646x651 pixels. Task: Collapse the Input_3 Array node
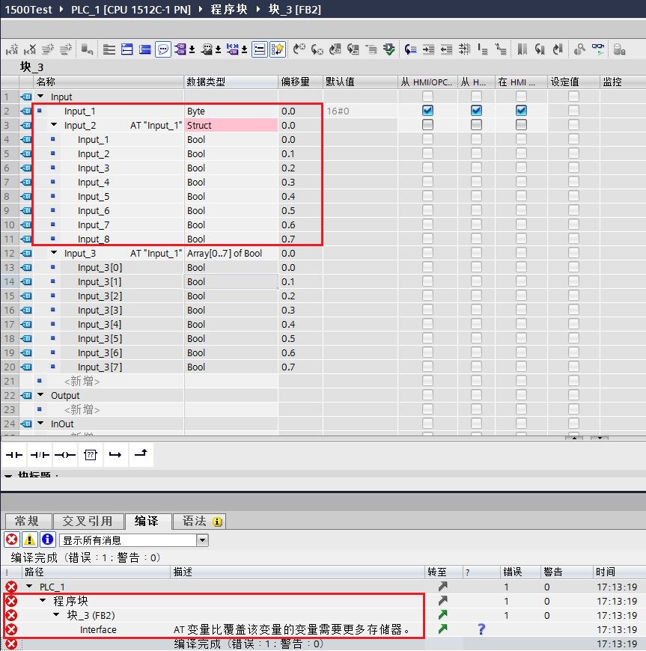(x=54, y=252)
